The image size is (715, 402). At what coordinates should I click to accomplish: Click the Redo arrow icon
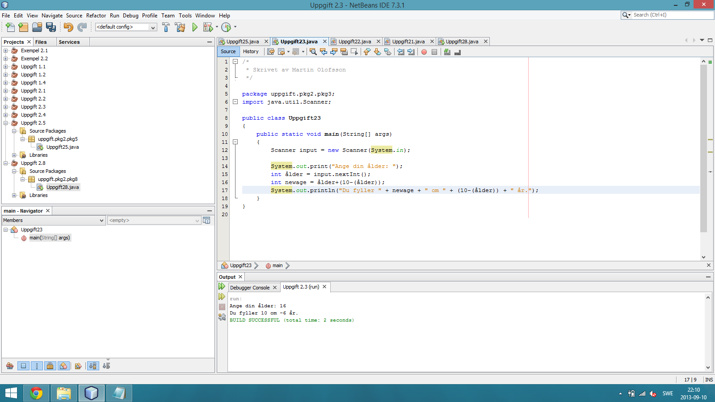82,27
